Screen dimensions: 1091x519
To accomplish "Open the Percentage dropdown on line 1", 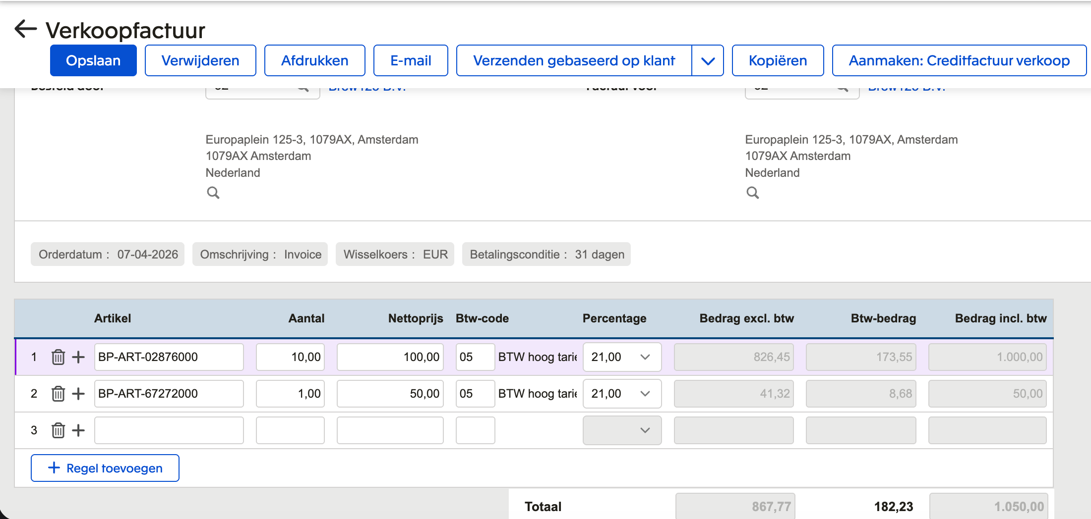I will pyautogui.click(x=622, y=357).
